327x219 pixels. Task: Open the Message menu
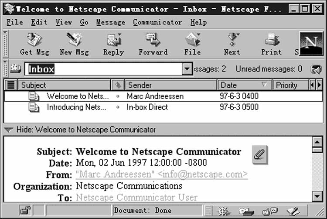(x=111, y=22)
